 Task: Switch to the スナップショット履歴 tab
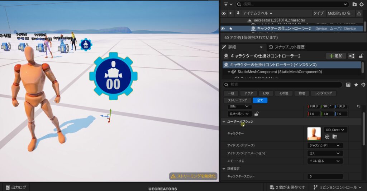point(289,47)
